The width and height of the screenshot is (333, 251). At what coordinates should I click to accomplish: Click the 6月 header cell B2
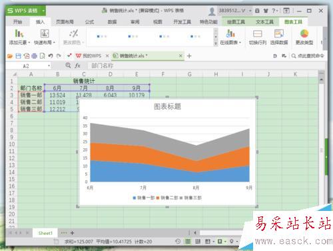click(57, 88)
